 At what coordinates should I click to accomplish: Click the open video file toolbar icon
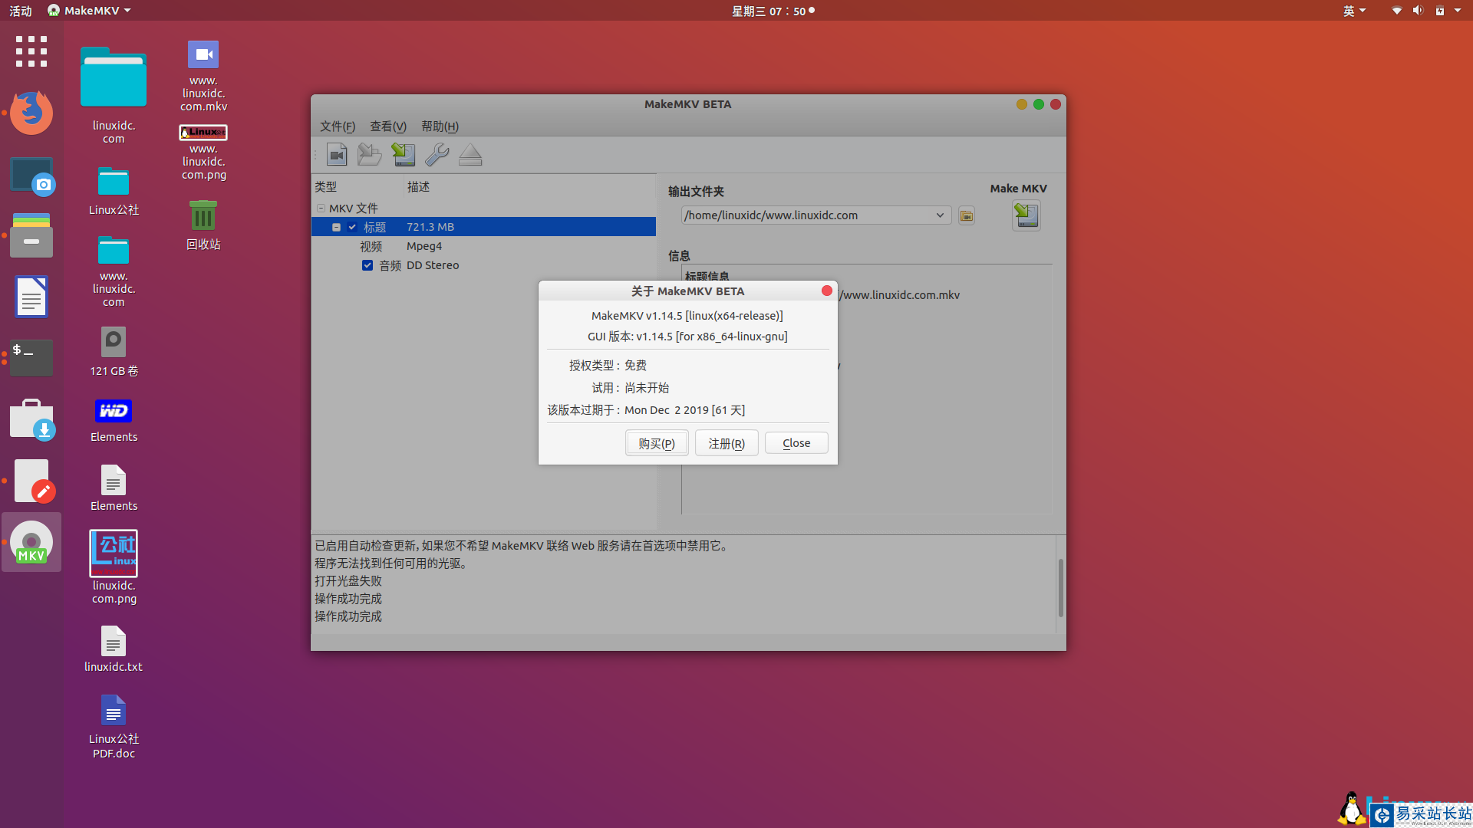coord(337,155)
